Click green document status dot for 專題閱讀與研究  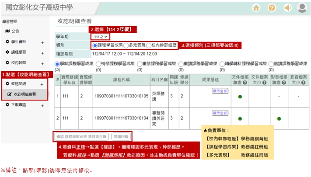tap(240, 119)
